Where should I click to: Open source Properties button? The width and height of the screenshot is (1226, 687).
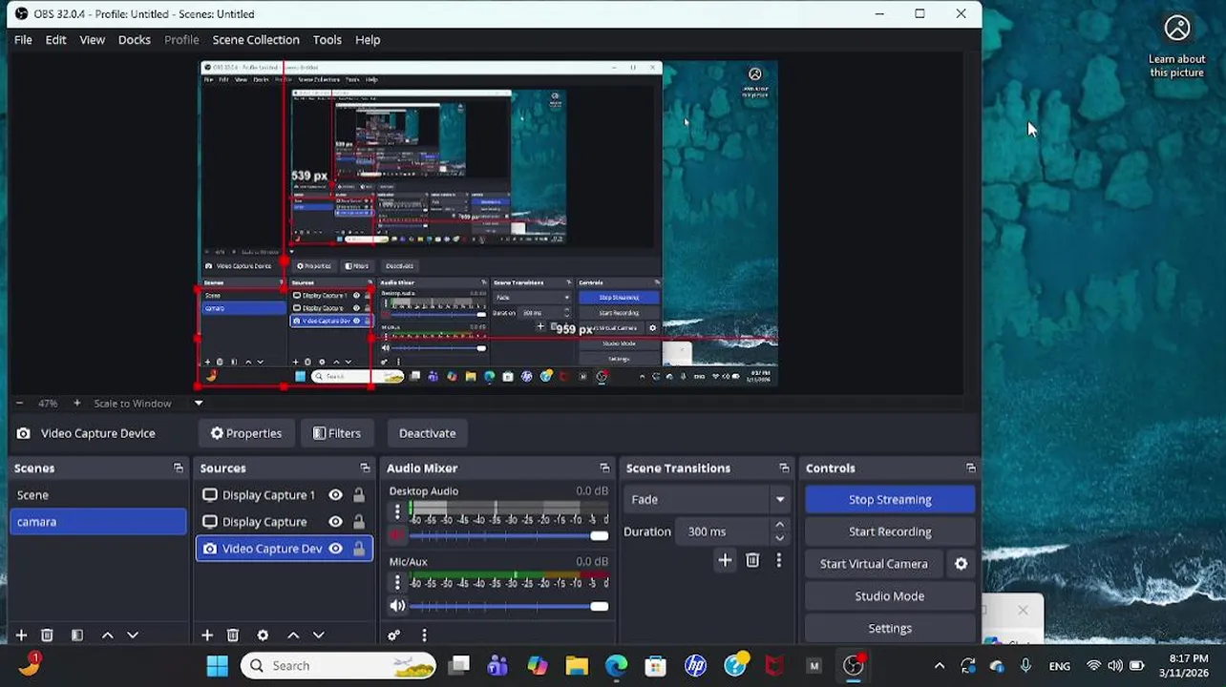[x=246, y=433]
